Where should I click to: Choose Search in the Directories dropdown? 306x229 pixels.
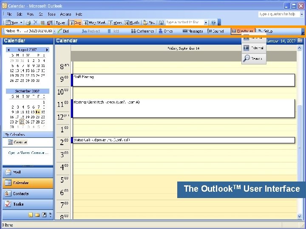click(x=254, y=59)
